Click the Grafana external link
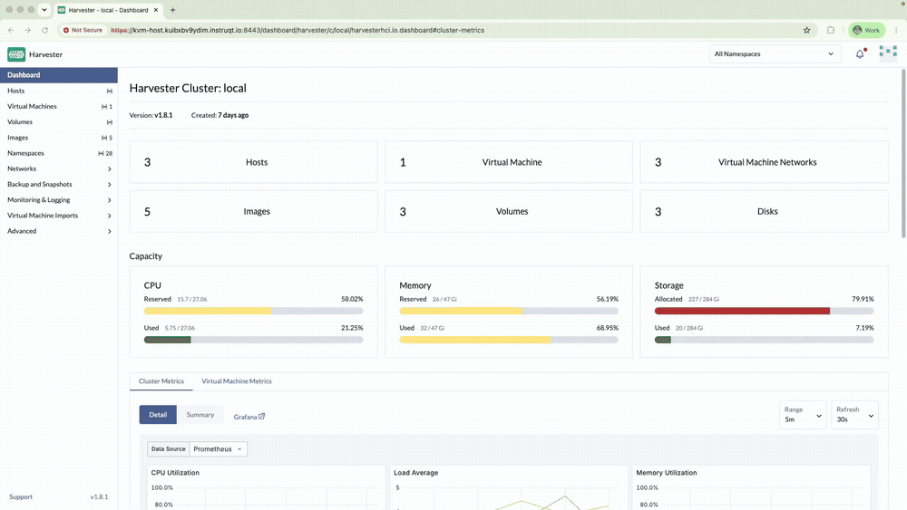 coord(249,417)
